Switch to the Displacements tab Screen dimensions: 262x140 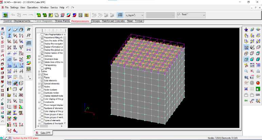coord(23,21)
